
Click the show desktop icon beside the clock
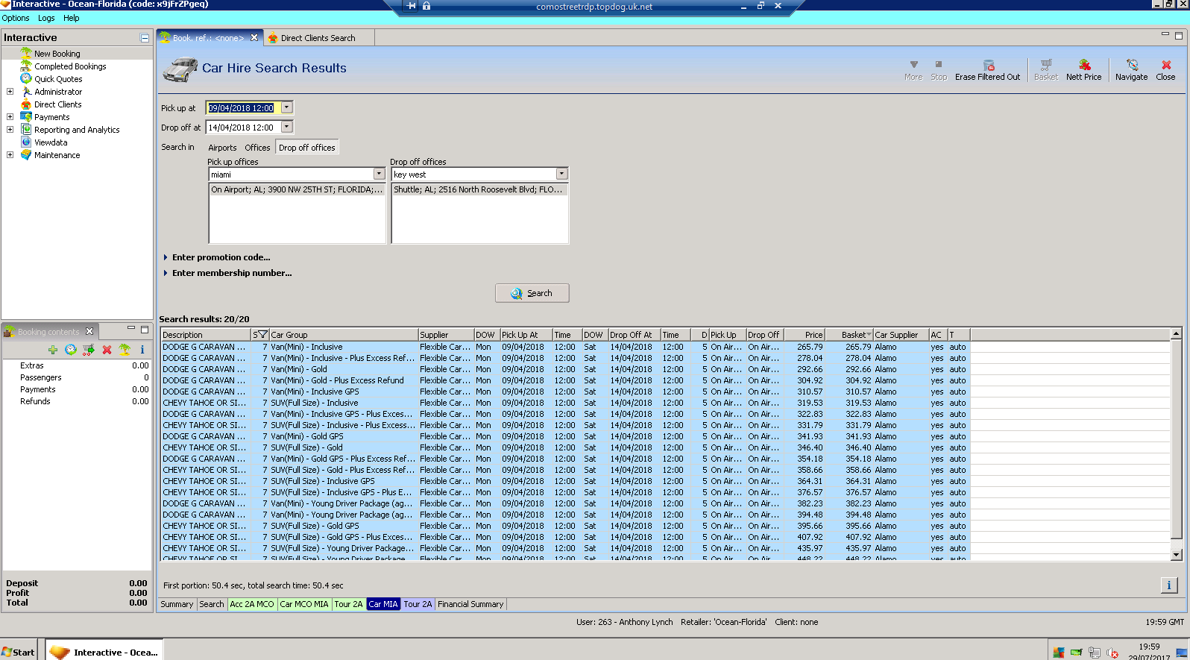(1183, 653)
